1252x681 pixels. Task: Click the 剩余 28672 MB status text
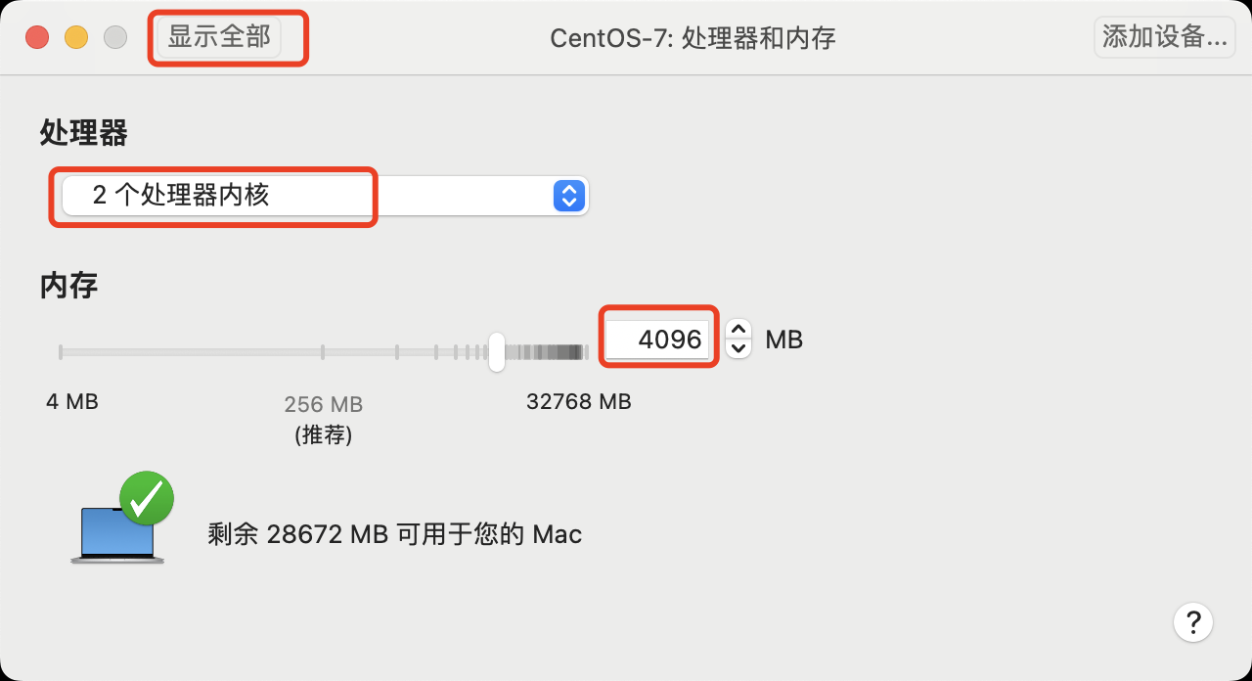pyautogui.click(x=395, y=534)
